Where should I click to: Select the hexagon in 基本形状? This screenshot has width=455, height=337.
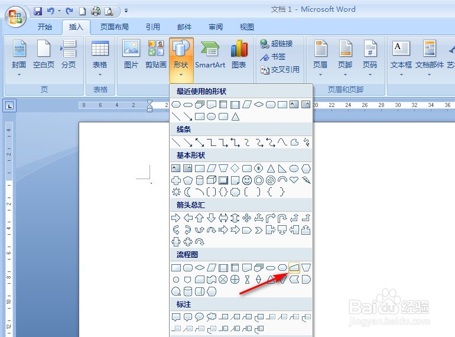coord(306,168)
